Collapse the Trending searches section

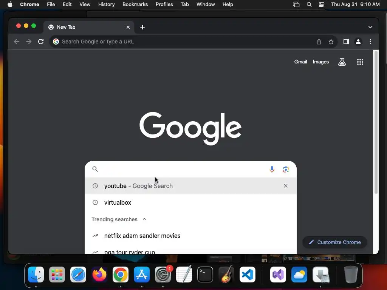click(144, 219)
